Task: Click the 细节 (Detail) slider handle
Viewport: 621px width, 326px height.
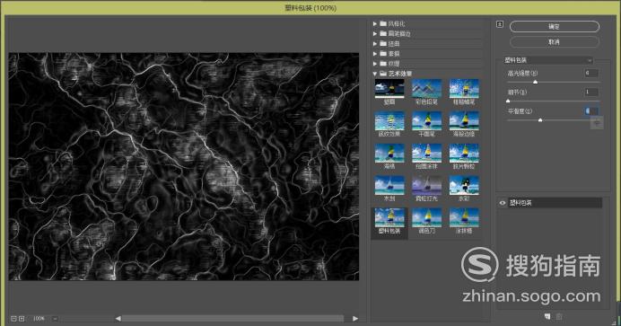Action: 508,101
